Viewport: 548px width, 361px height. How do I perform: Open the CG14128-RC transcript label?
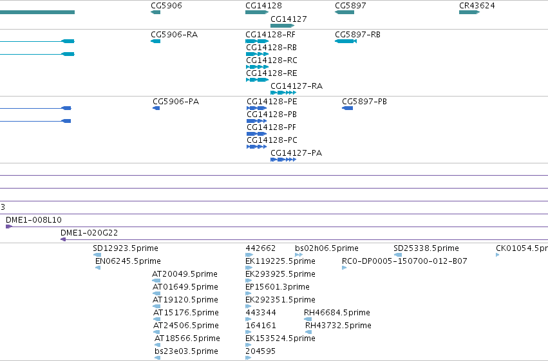(x=272, y=60)
